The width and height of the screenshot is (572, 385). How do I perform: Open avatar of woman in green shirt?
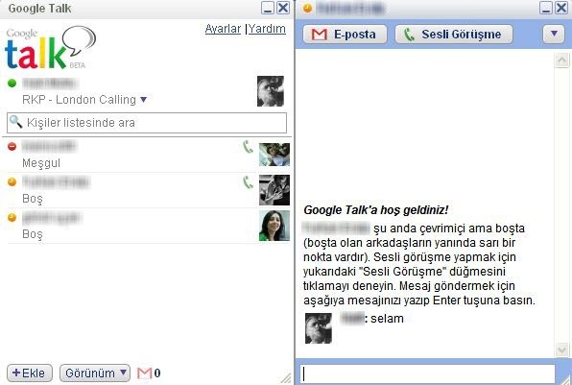click(274, 226)
